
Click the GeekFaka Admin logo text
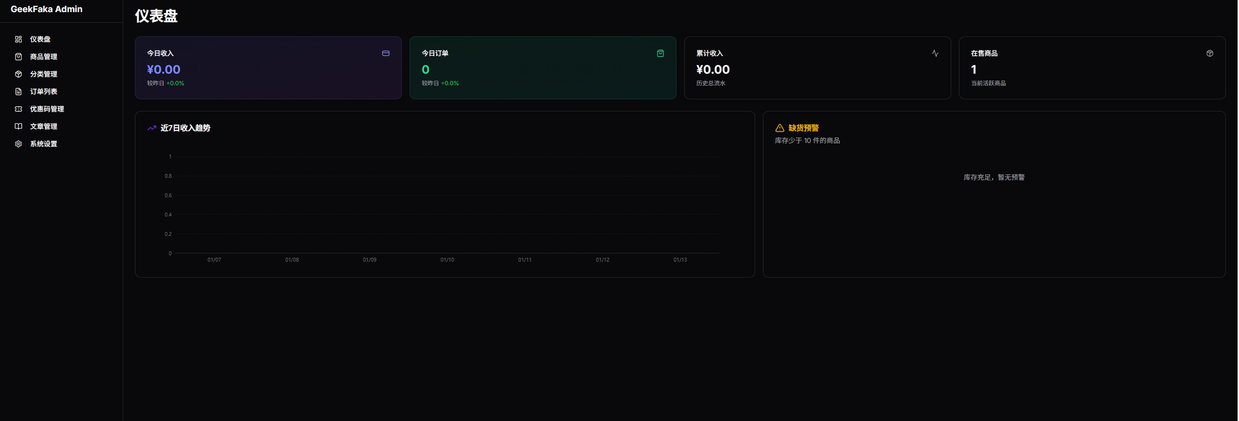(x=47, y=9)
